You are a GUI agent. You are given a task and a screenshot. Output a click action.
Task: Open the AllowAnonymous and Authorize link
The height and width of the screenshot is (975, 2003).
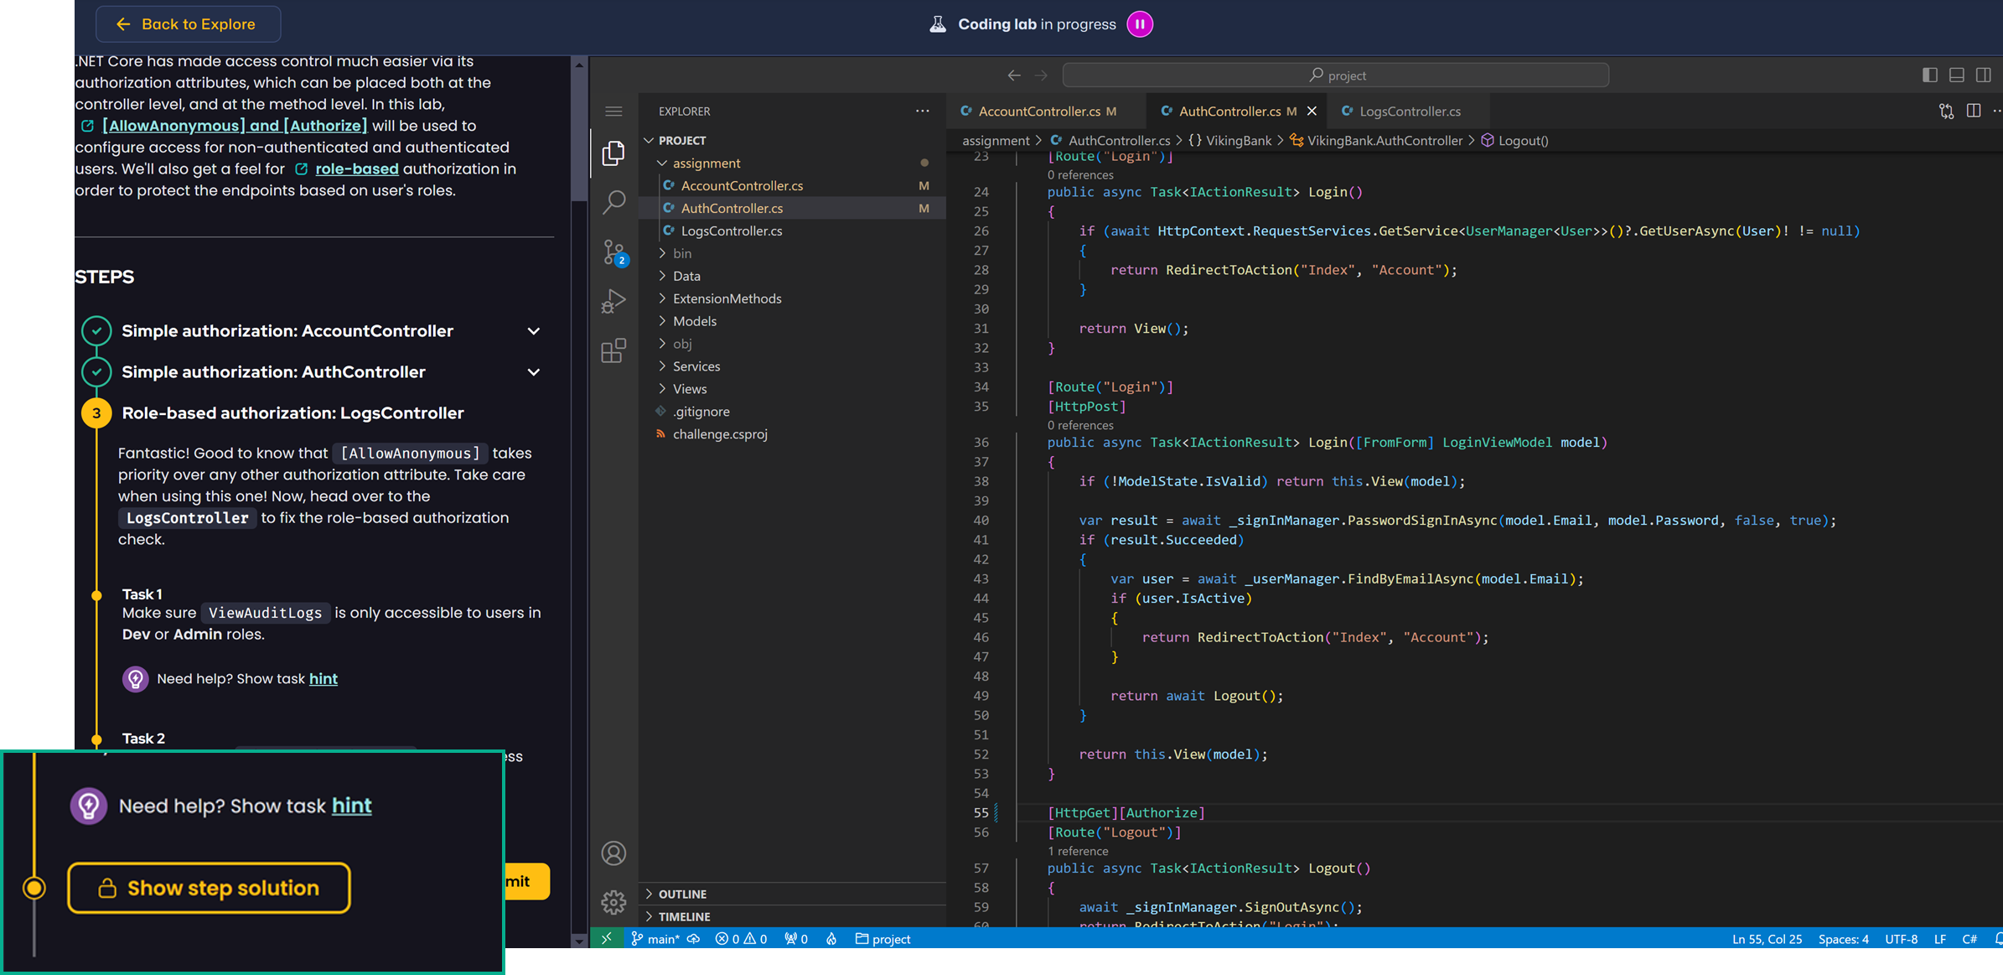[x=235, y=126]
